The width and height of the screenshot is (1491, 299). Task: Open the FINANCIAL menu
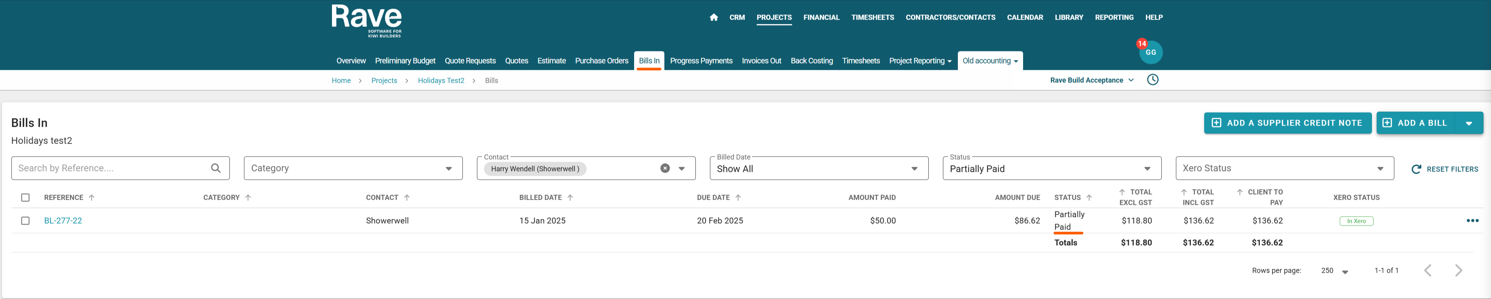pos(821,17)
